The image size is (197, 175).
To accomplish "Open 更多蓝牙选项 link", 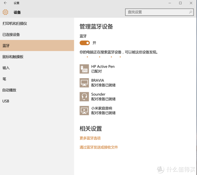I will (x=90, y=138).
